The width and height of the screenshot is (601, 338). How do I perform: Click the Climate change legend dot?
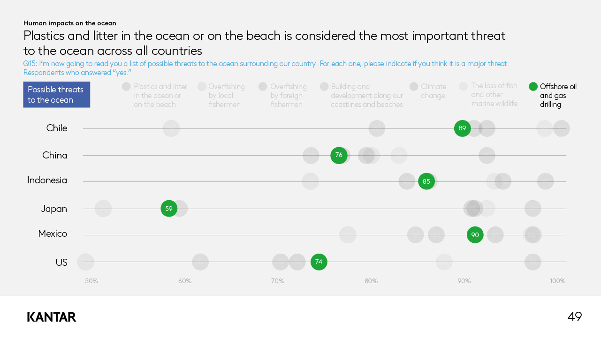click(x=414, y=86)
